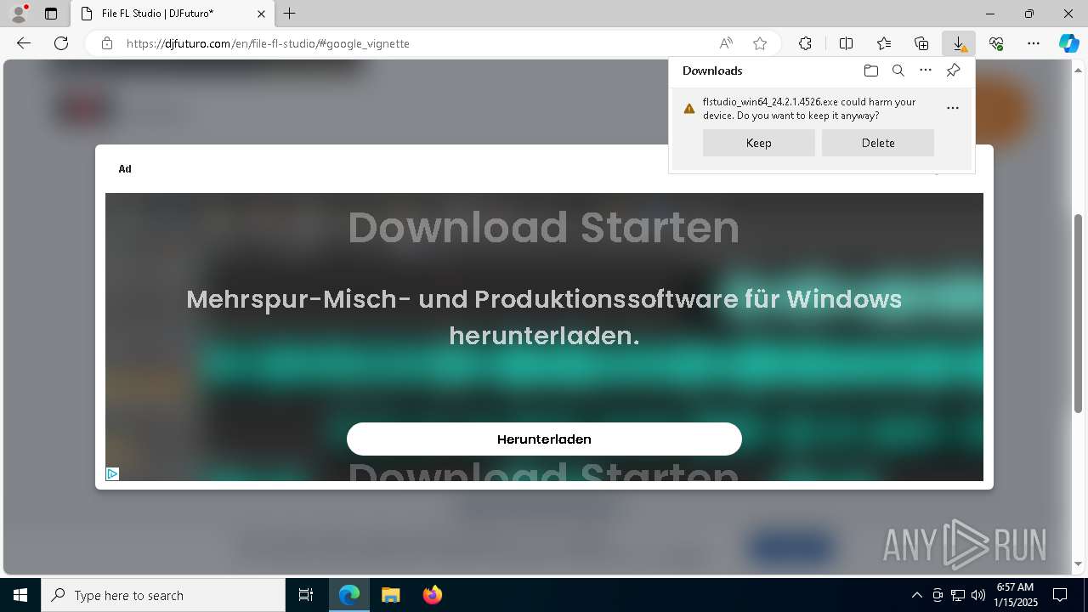The height and width of the screenshot is (612, 1088).
Task: Click the browser Back arrow
Action: click(x=24, y=43)
